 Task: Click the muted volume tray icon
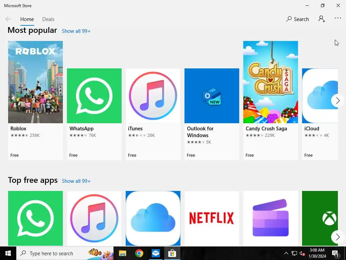click(x=302, y=253)
